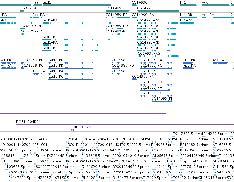The image size is (234, 182).
Task: Select protein wit-PA
Action: pos(8,68)
